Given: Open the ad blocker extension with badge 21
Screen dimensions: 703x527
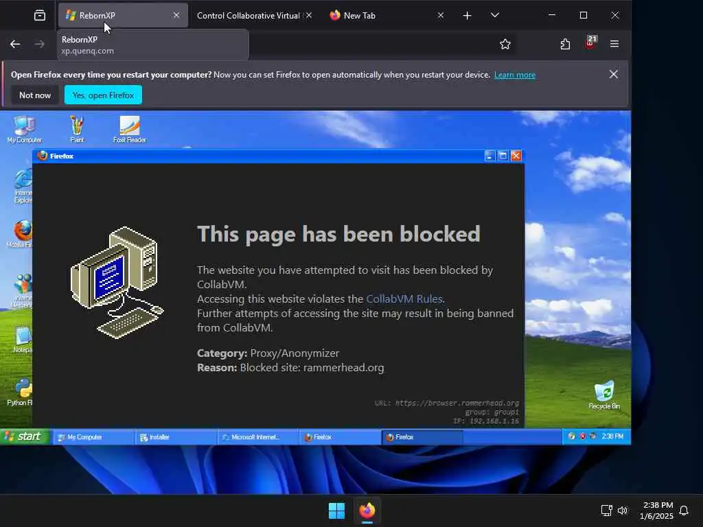Looking at the screenshot, I should pyautogui.click(x=590, y=43).
